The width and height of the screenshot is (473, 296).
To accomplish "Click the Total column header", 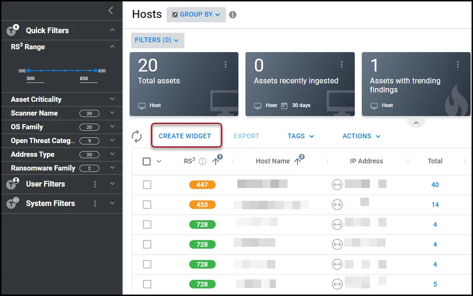I will (x=435, y=161).
